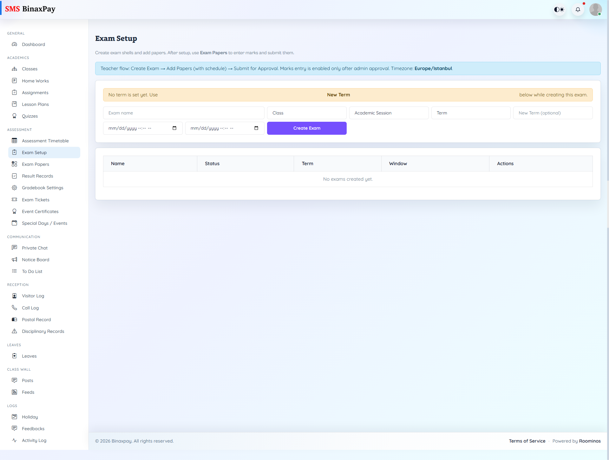Open Exam Tickets via its ticket icon
Image resolution: width=609 pixels, height=460 pixels.
(15, 199)
